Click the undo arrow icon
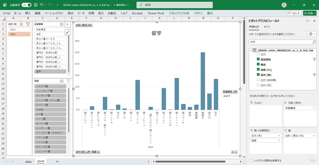The width and height of the screenshot is (319, 165). tap(41, 5)
